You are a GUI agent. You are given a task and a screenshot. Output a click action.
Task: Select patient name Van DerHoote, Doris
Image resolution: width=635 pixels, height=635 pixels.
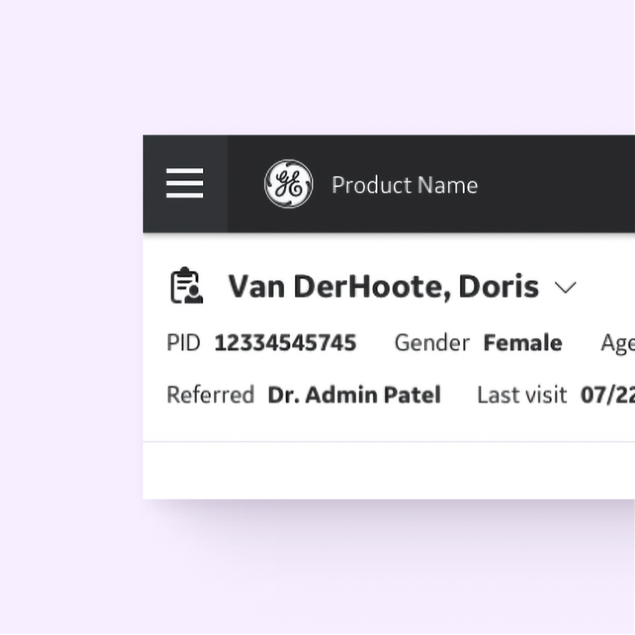[x=383, y=286]
